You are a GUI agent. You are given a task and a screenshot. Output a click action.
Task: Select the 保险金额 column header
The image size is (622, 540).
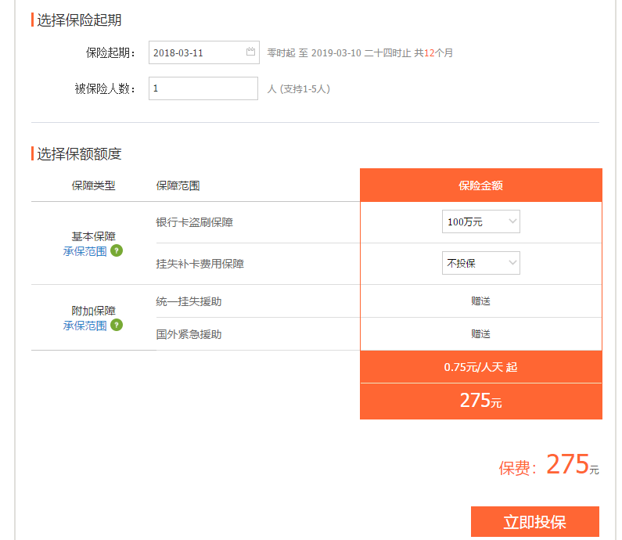coord(480,185)
